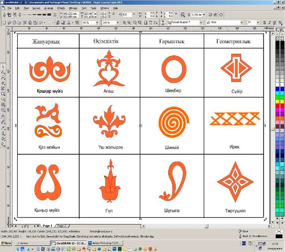
Task: Open the Fill tool flyout
Action: (3, 139)
